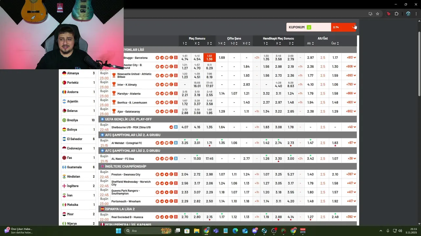The width and height of the screenshot is (421, 236).
Task: Open Microsoft Store from the taskbar
Action: (x=187, y=231)
